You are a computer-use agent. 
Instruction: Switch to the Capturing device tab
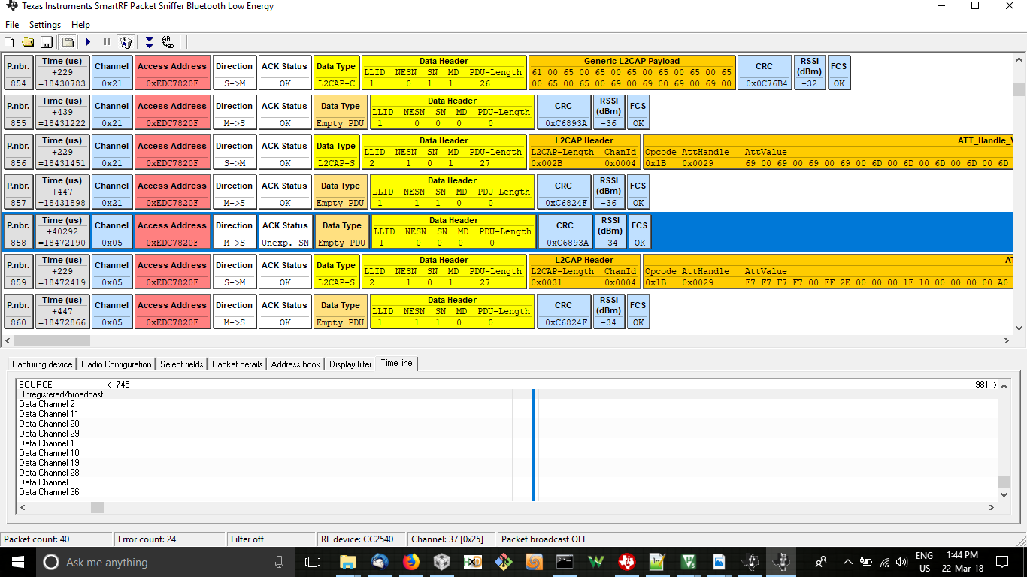42,364
